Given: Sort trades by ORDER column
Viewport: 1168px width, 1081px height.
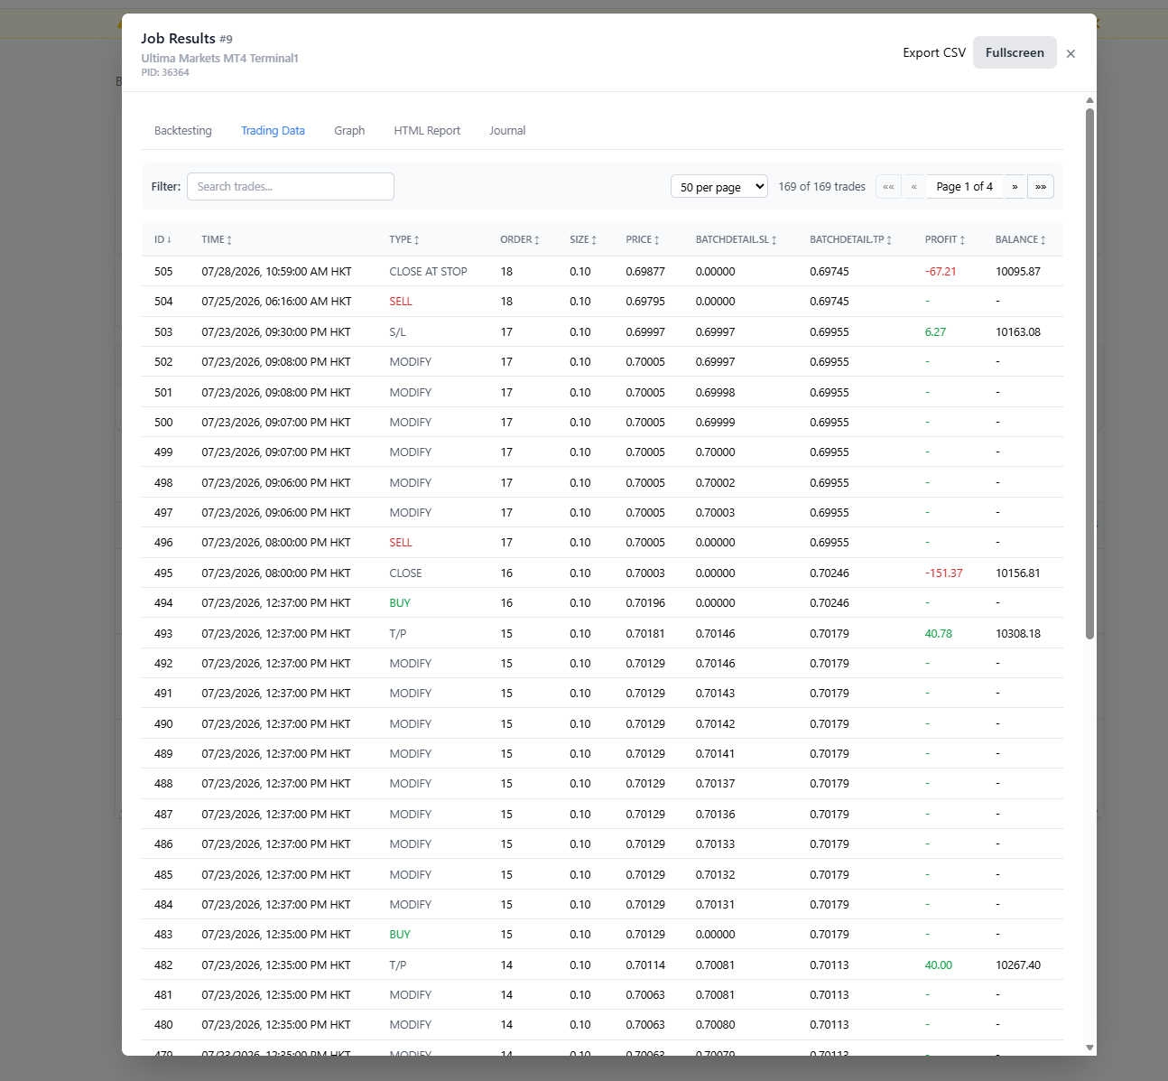Looking at the screenshot, I should (520, 240).
